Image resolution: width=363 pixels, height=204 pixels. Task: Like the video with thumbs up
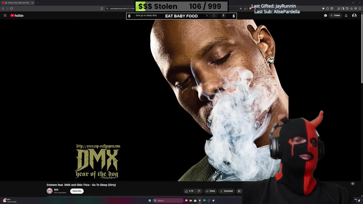(189, 191)
